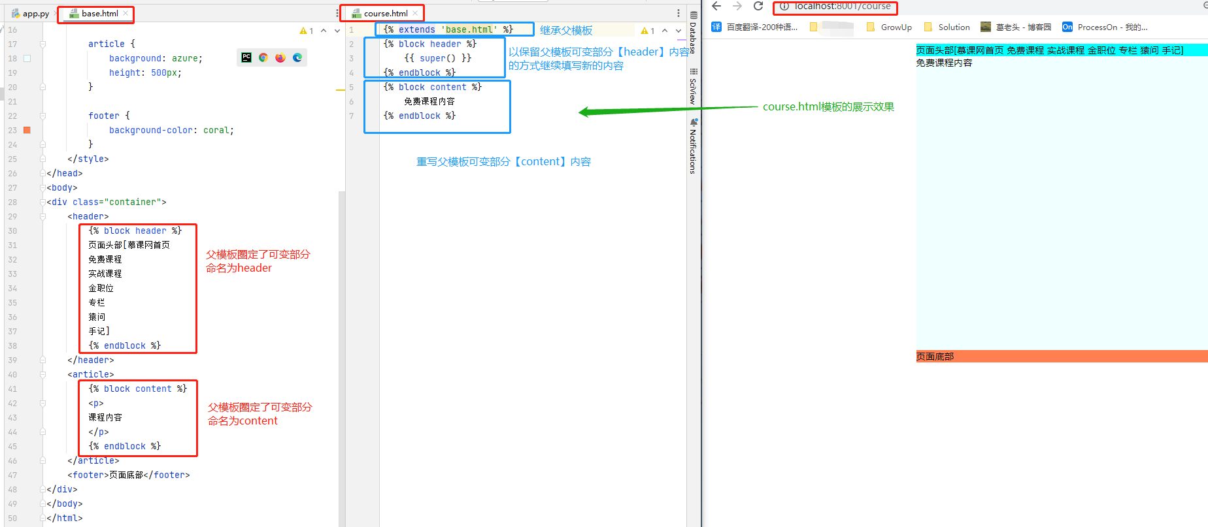Image resolution: width=1208 pixels, height=527 pixels.
Task: Click 'background-color: coral;' line
Action: [171, 130]
